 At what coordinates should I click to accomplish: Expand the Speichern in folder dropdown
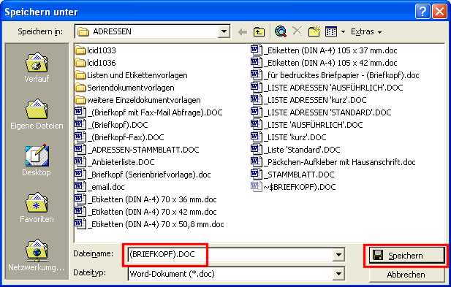point(224,31)
